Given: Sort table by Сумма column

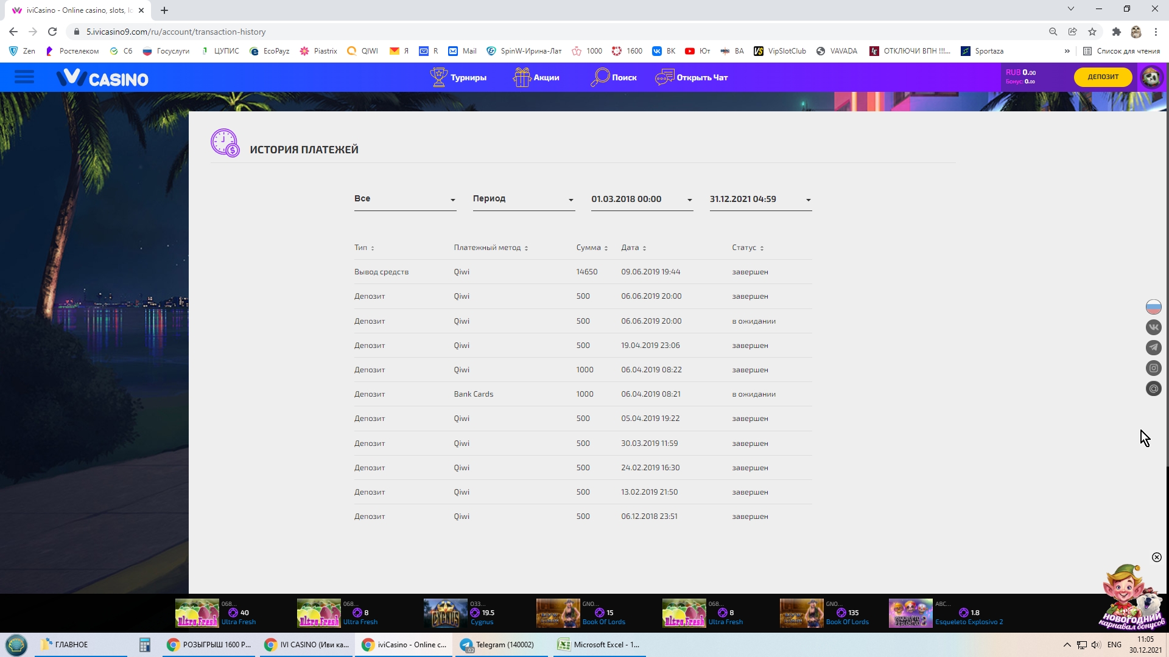Looking at the screenshot, I should pos(592,248).
